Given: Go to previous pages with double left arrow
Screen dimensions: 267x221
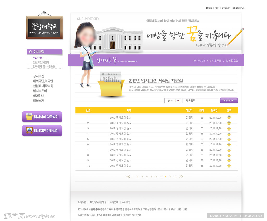Looking at the screenshot, I should pyautogui.click(x=128, y=176).
